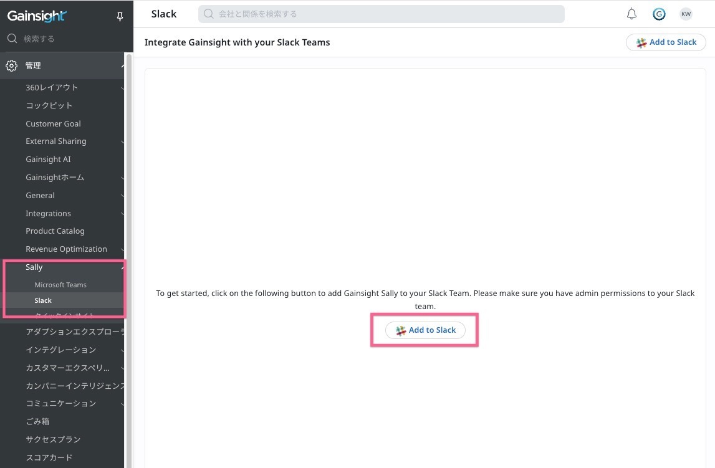Viewport: 715px width, 468px height.
Task: Click inside the 会社と関係を検索する search field
Action: [381, 14]
